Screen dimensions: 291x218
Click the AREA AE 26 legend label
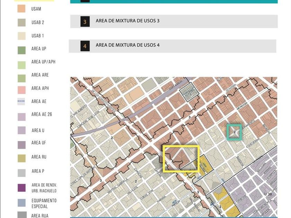[42, 115]
